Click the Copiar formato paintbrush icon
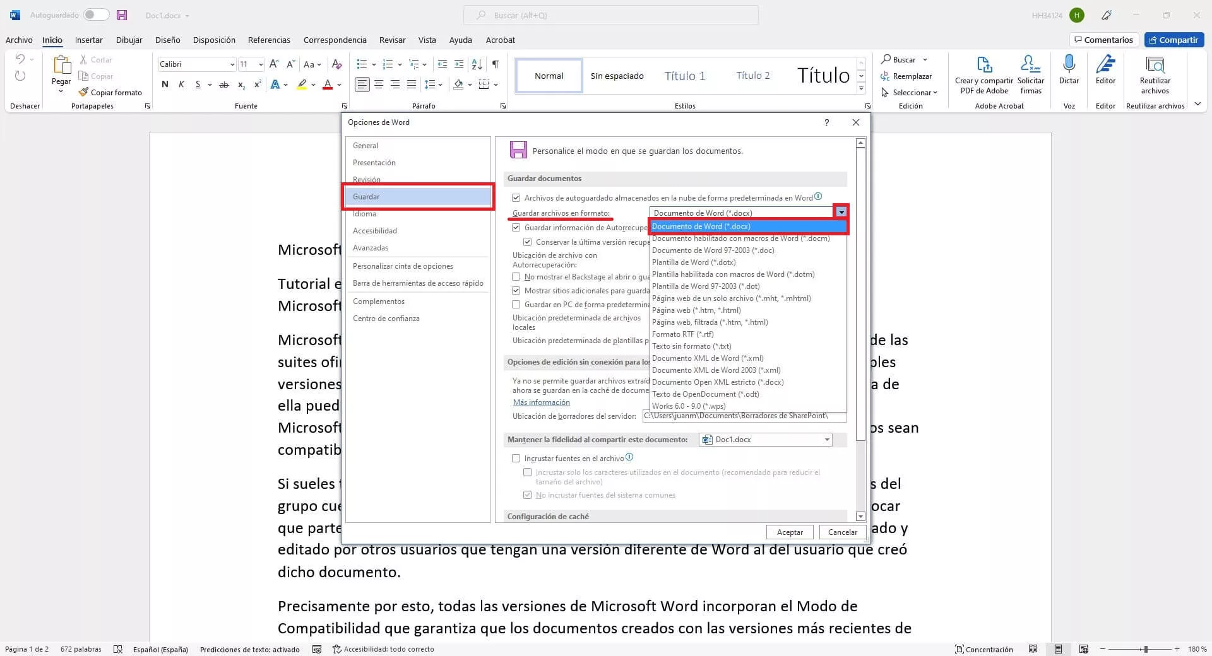 [83, 92]
